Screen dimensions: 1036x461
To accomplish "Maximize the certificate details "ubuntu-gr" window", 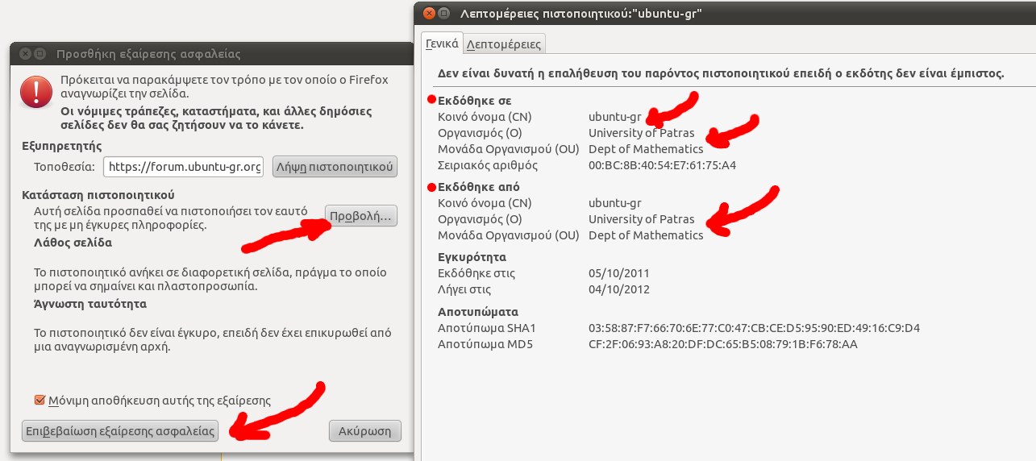I will [443, 13].
